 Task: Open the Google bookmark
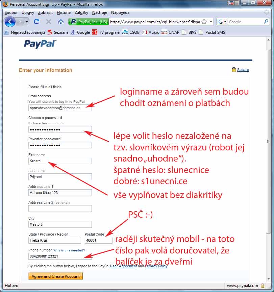tap(80, 32)
